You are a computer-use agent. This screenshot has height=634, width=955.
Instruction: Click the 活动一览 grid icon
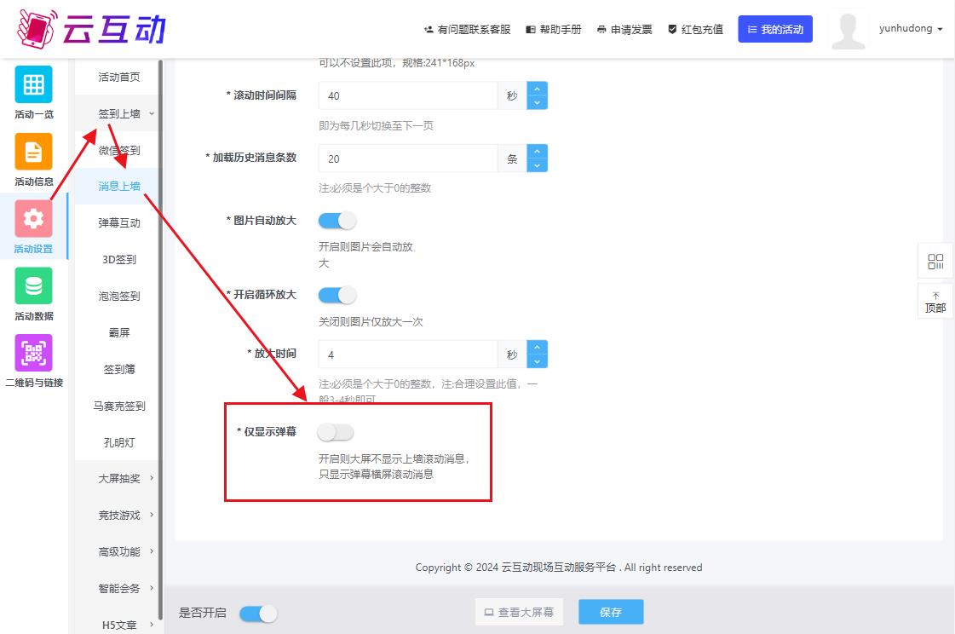pyautogui.click(x=33, y=84)
